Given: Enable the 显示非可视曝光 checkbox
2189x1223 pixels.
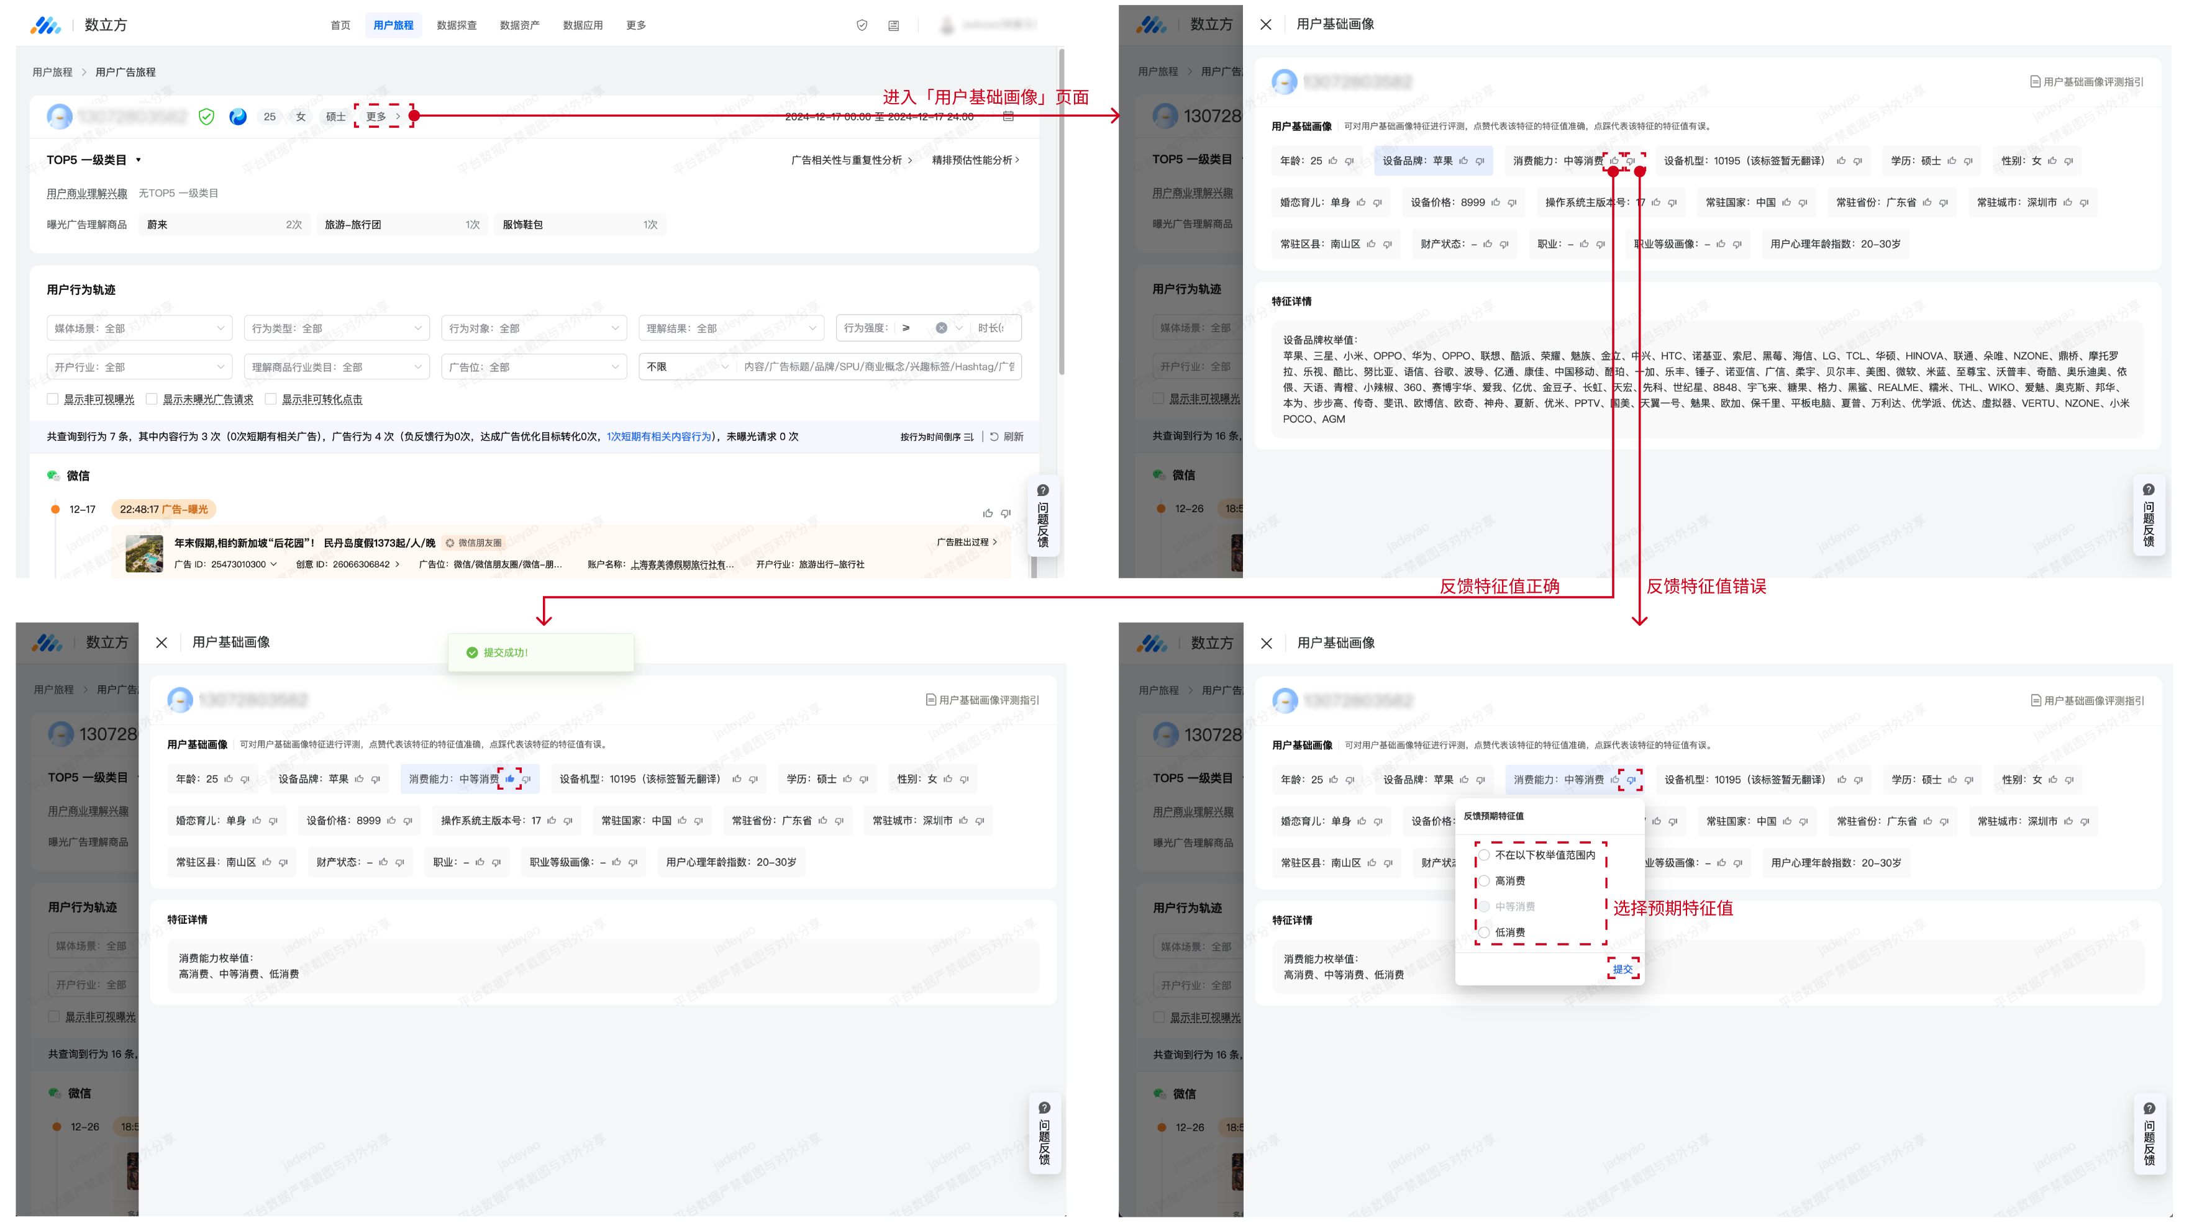Looking at the screenshot, I should click(53, 399).
